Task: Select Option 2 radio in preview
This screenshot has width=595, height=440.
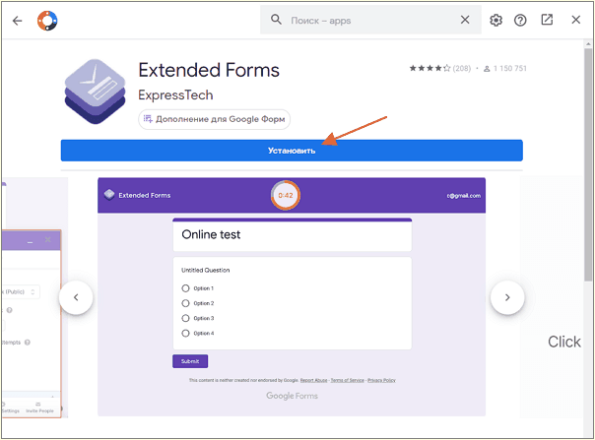Action: (x=185, y=303)
